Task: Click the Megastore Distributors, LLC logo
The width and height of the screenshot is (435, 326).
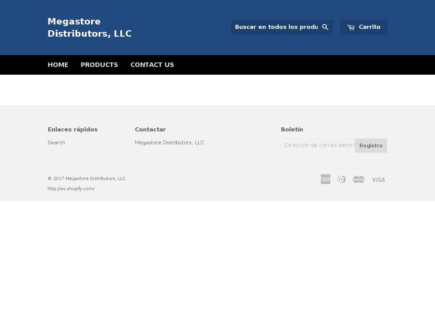Action: click(89, 27)
